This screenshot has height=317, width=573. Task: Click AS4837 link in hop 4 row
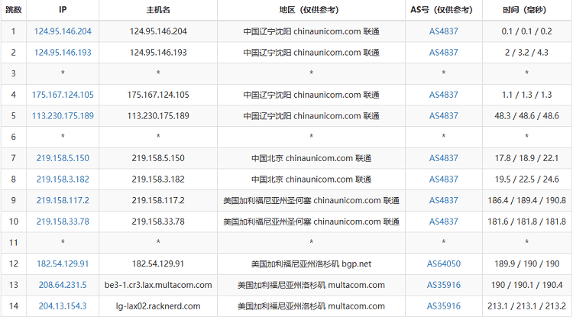[444, 95]
